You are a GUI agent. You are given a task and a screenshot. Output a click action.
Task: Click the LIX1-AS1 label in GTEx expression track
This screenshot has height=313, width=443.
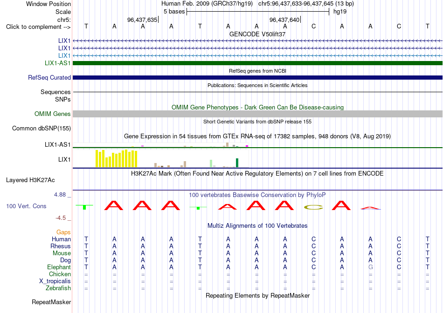(x=58, y=144)
